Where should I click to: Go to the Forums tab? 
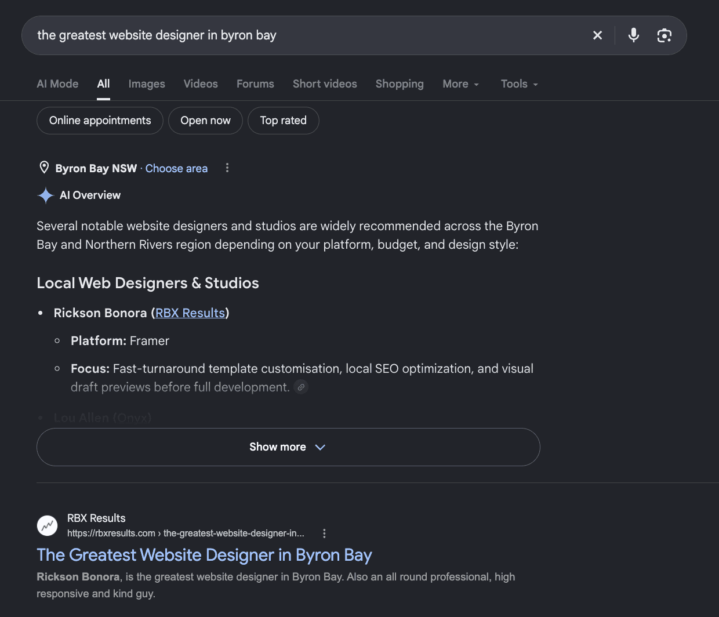click(255, 84)
